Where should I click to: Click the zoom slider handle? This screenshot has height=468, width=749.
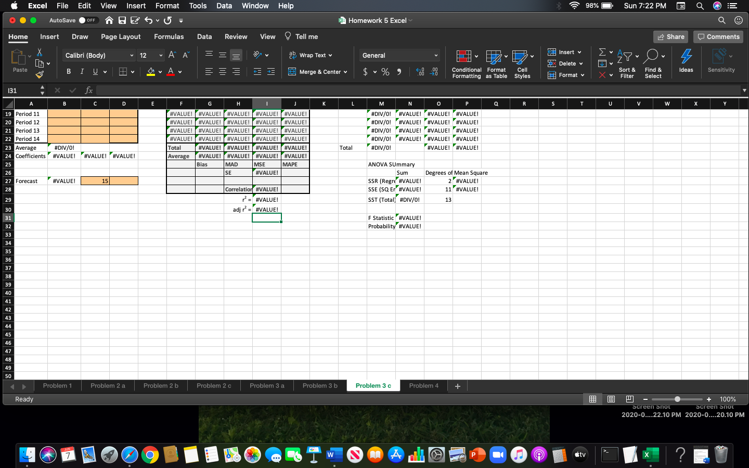pyautogui.click(x=677, y=399)
